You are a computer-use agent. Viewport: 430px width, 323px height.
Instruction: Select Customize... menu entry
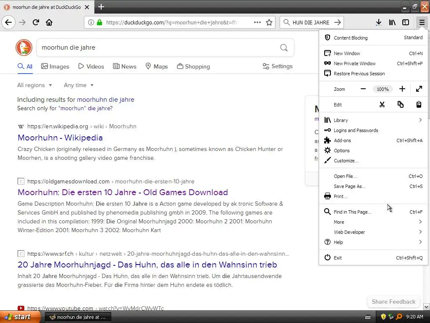coord(373,161)
